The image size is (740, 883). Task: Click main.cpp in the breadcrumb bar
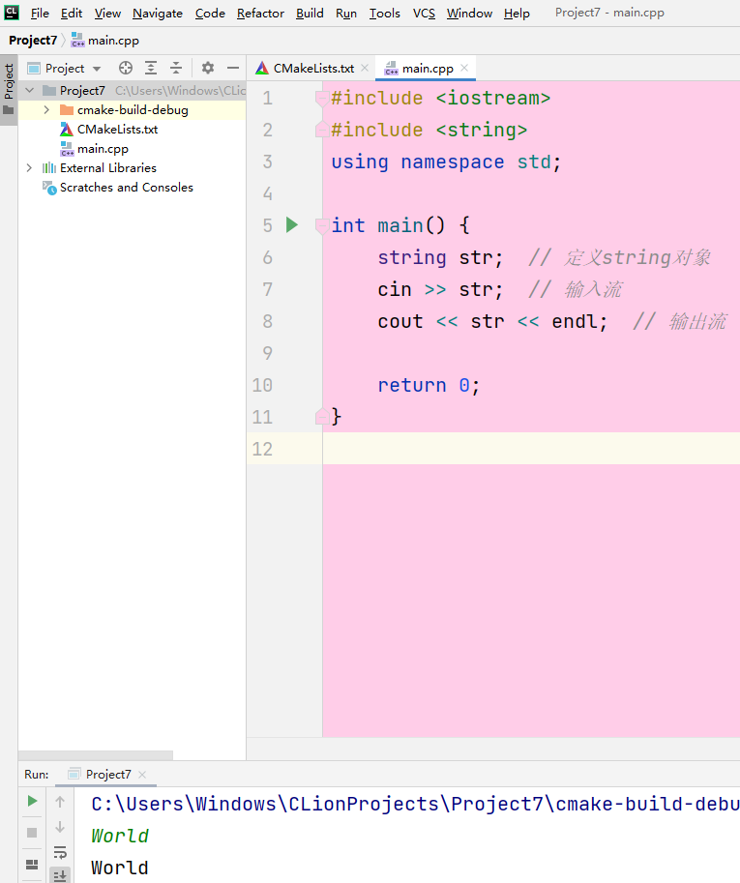click(x=105, y=41)
